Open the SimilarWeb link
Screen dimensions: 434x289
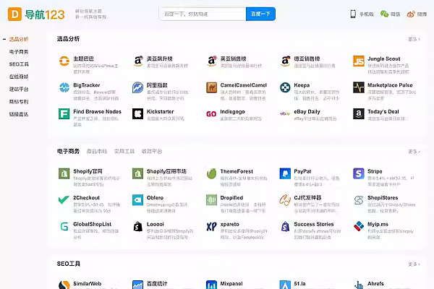click(88, 283)
